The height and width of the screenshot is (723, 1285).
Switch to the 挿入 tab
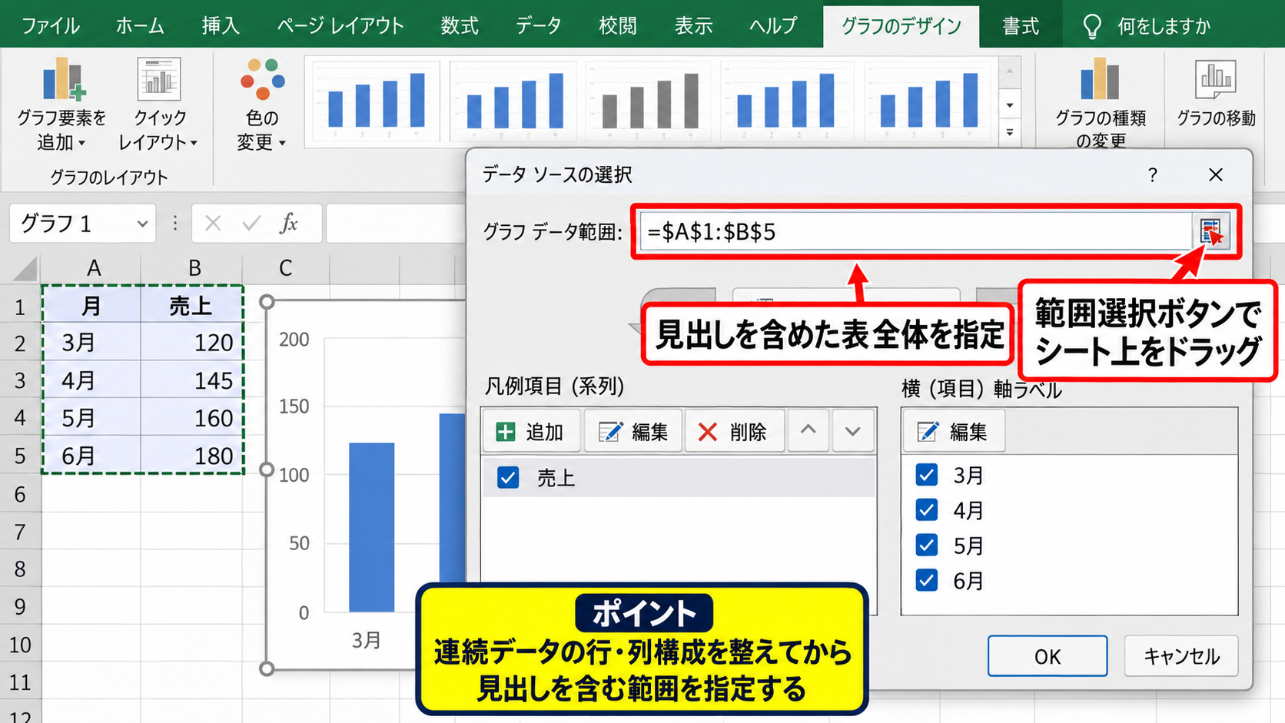click(x=221, y=26)
